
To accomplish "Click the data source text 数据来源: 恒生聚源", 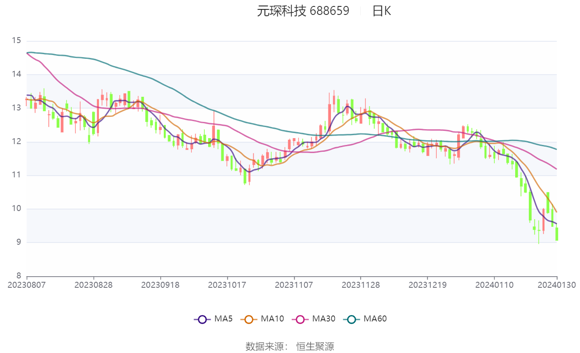I will click(290, 346).
